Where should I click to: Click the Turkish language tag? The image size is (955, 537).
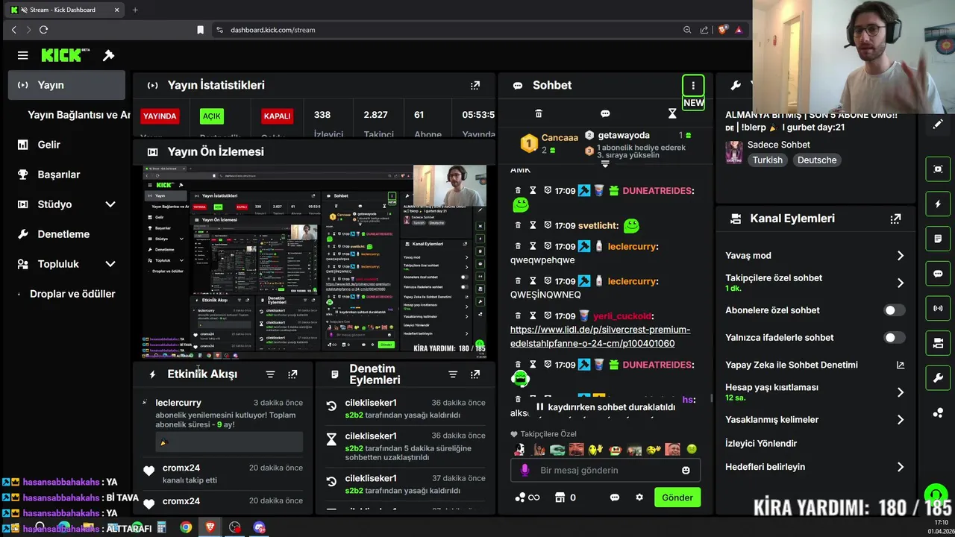(768, 160)
